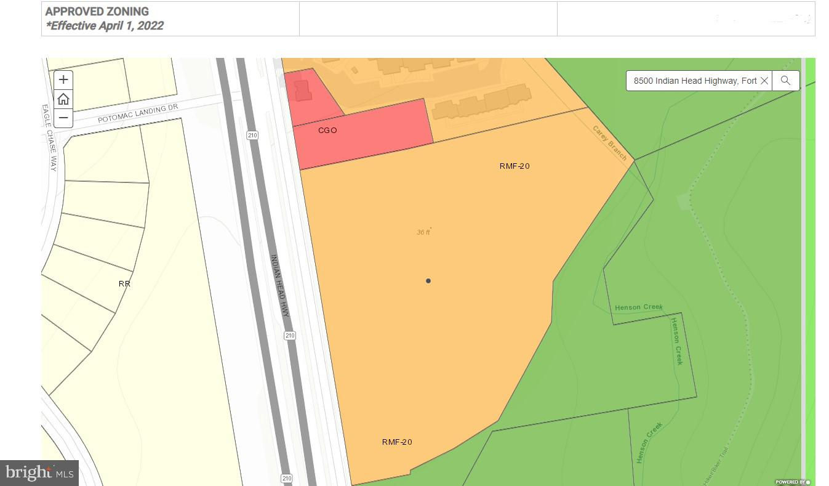Click the horizontal Henson Creek label
This screenshot has height=486, width=829.
(x=639, y=307)
